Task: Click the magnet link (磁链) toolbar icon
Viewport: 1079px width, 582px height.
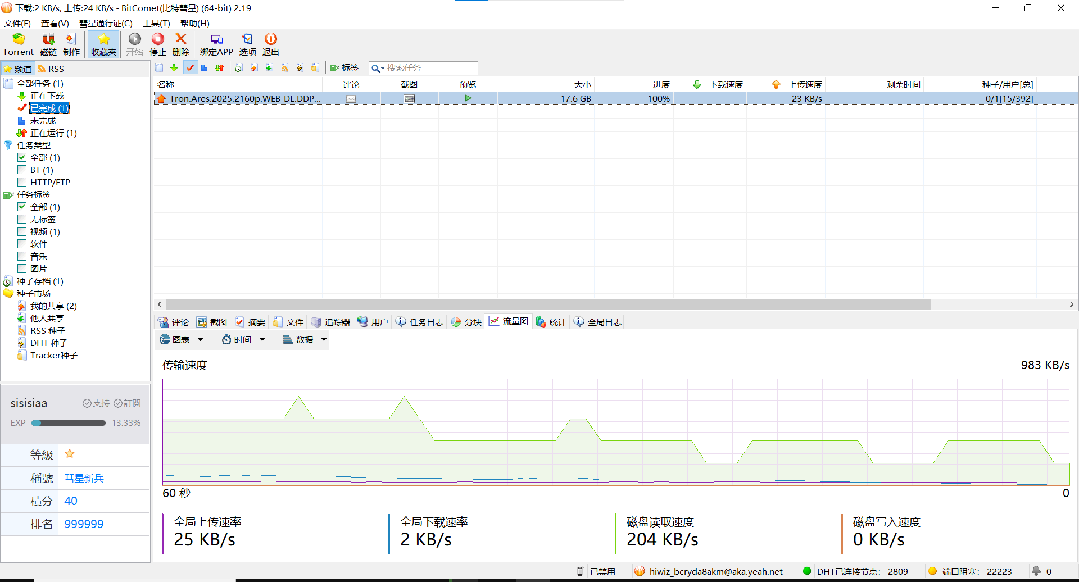Action: click(48, 39)
